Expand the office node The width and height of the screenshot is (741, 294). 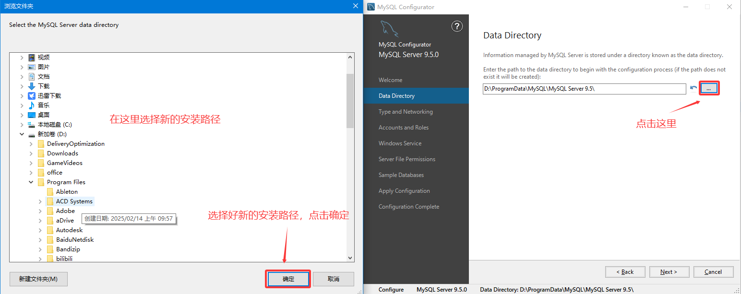(x=31, y=173)
